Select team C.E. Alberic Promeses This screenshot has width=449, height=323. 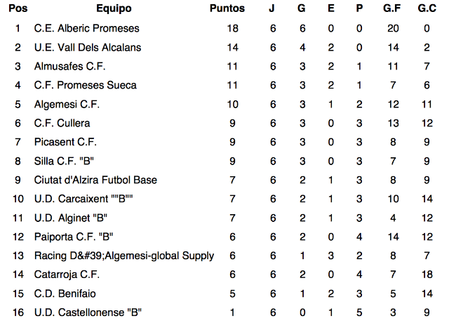pos(86,28)
